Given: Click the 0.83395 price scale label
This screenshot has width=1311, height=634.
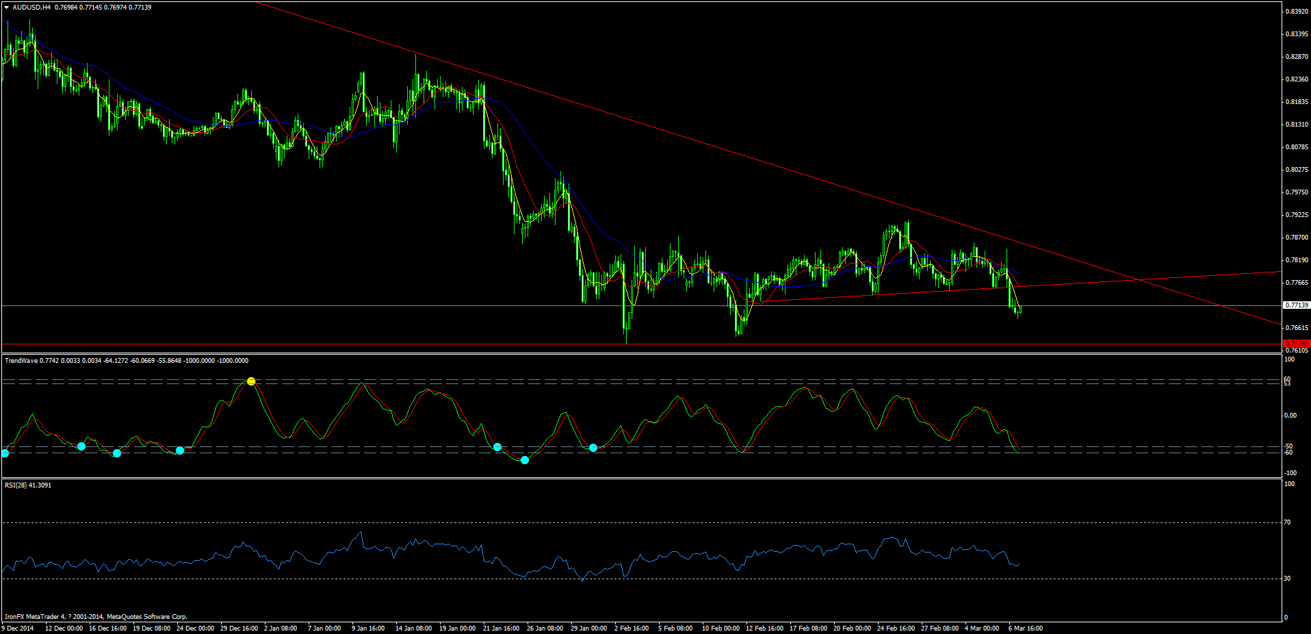Looking at the screenshot, I should pos(1297,34).
